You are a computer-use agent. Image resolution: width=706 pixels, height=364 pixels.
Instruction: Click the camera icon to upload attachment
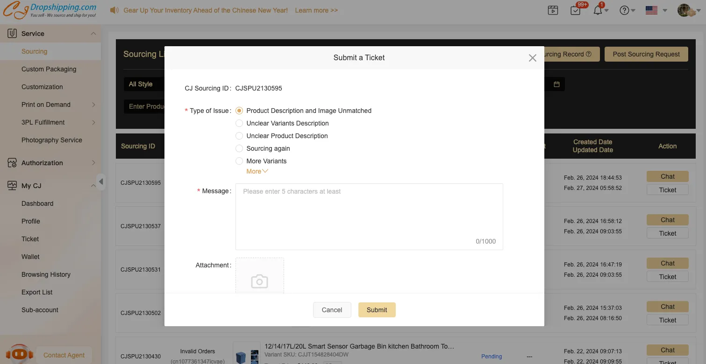coord(259,281)
